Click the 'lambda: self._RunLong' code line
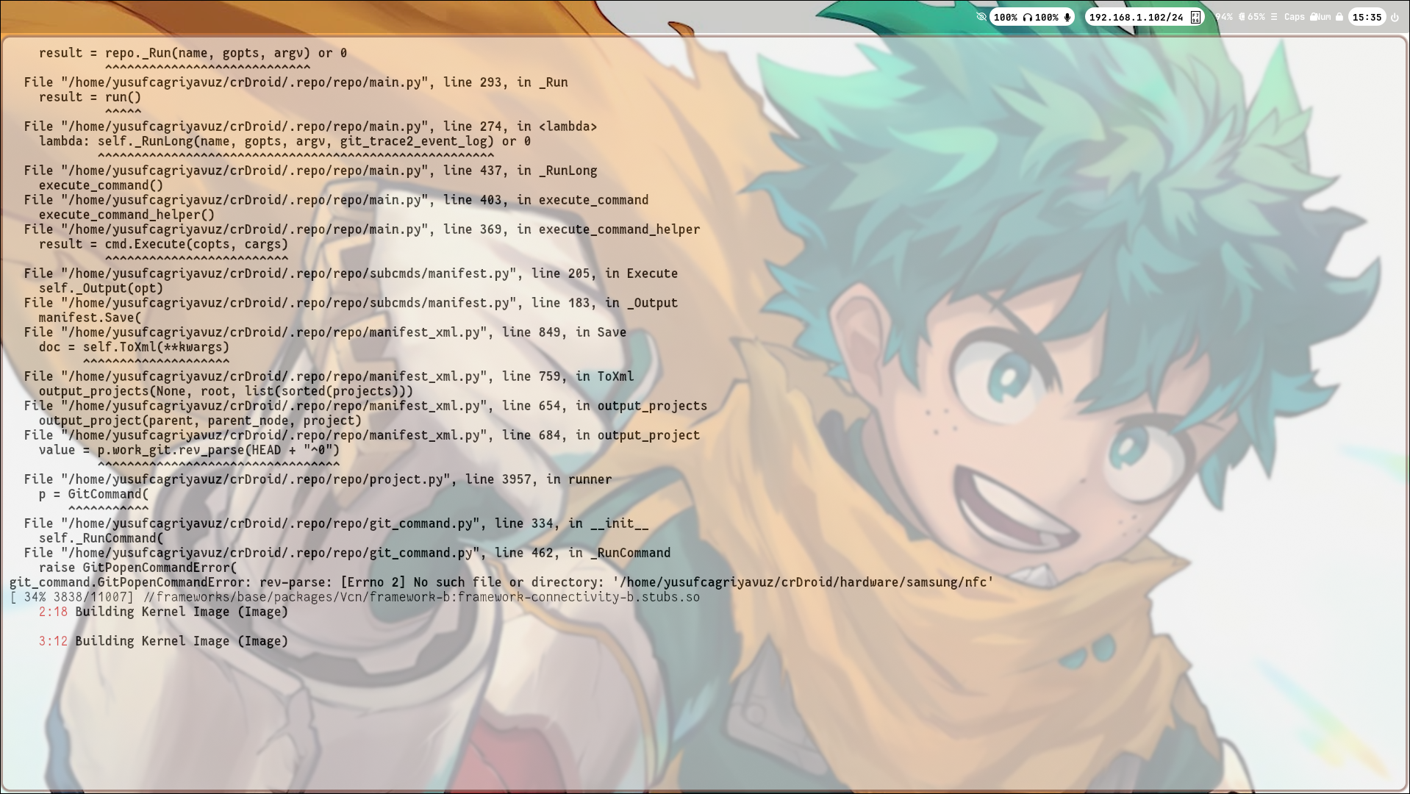 [284, 141]
